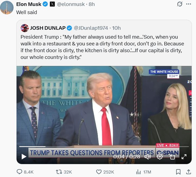Reply to the post via comment icon
The image size is (196, 177).
click(x=19, y=171)
